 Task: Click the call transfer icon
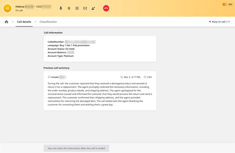click(x=85, y=8)
